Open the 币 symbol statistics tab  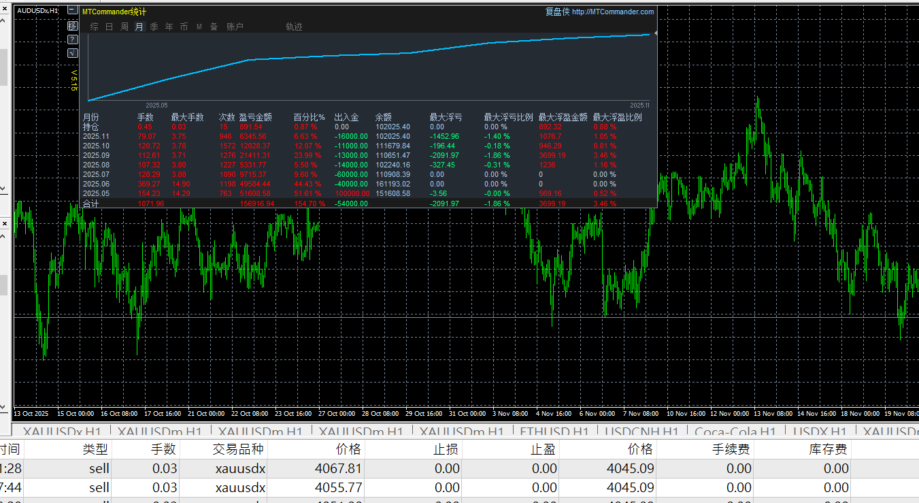pyautogui.click(x=184, y=27)
